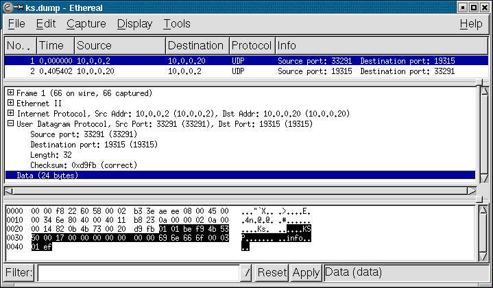Image resolution: width=493 pixels, height=288 pixels.
Task: Minimize the Ethereal window
Action: [463, 8]
